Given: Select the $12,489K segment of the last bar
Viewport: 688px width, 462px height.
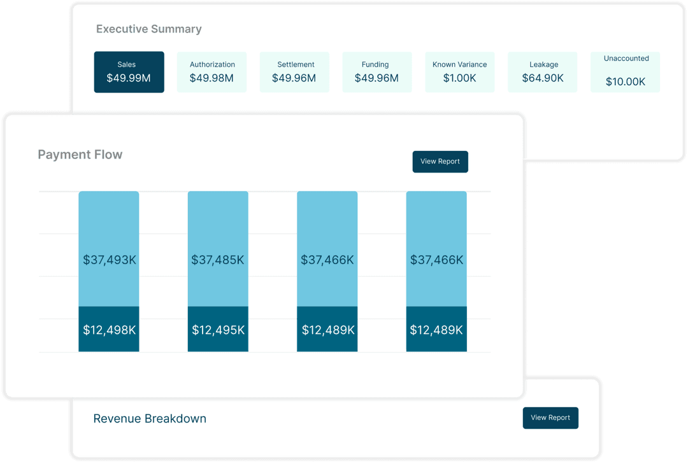Looking at the screenshot, I should pos(436,330).
